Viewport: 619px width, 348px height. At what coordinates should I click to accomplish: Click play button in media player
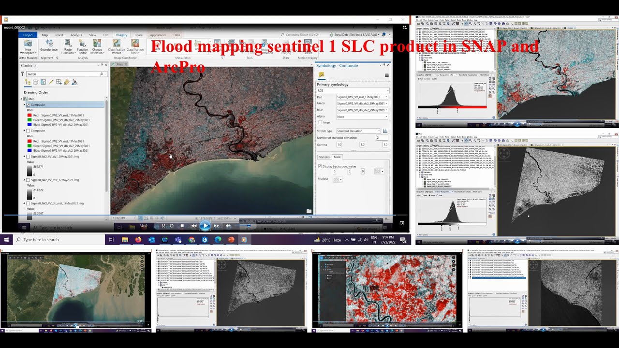point(205,226)
